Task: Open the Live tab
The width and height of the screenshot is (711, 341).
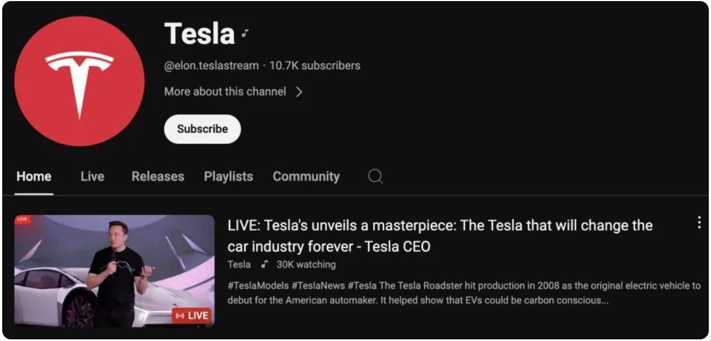Action: point(92,177)
